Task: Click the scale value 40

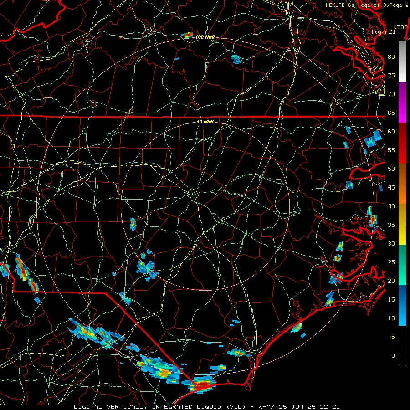Action: click(391, 206)
